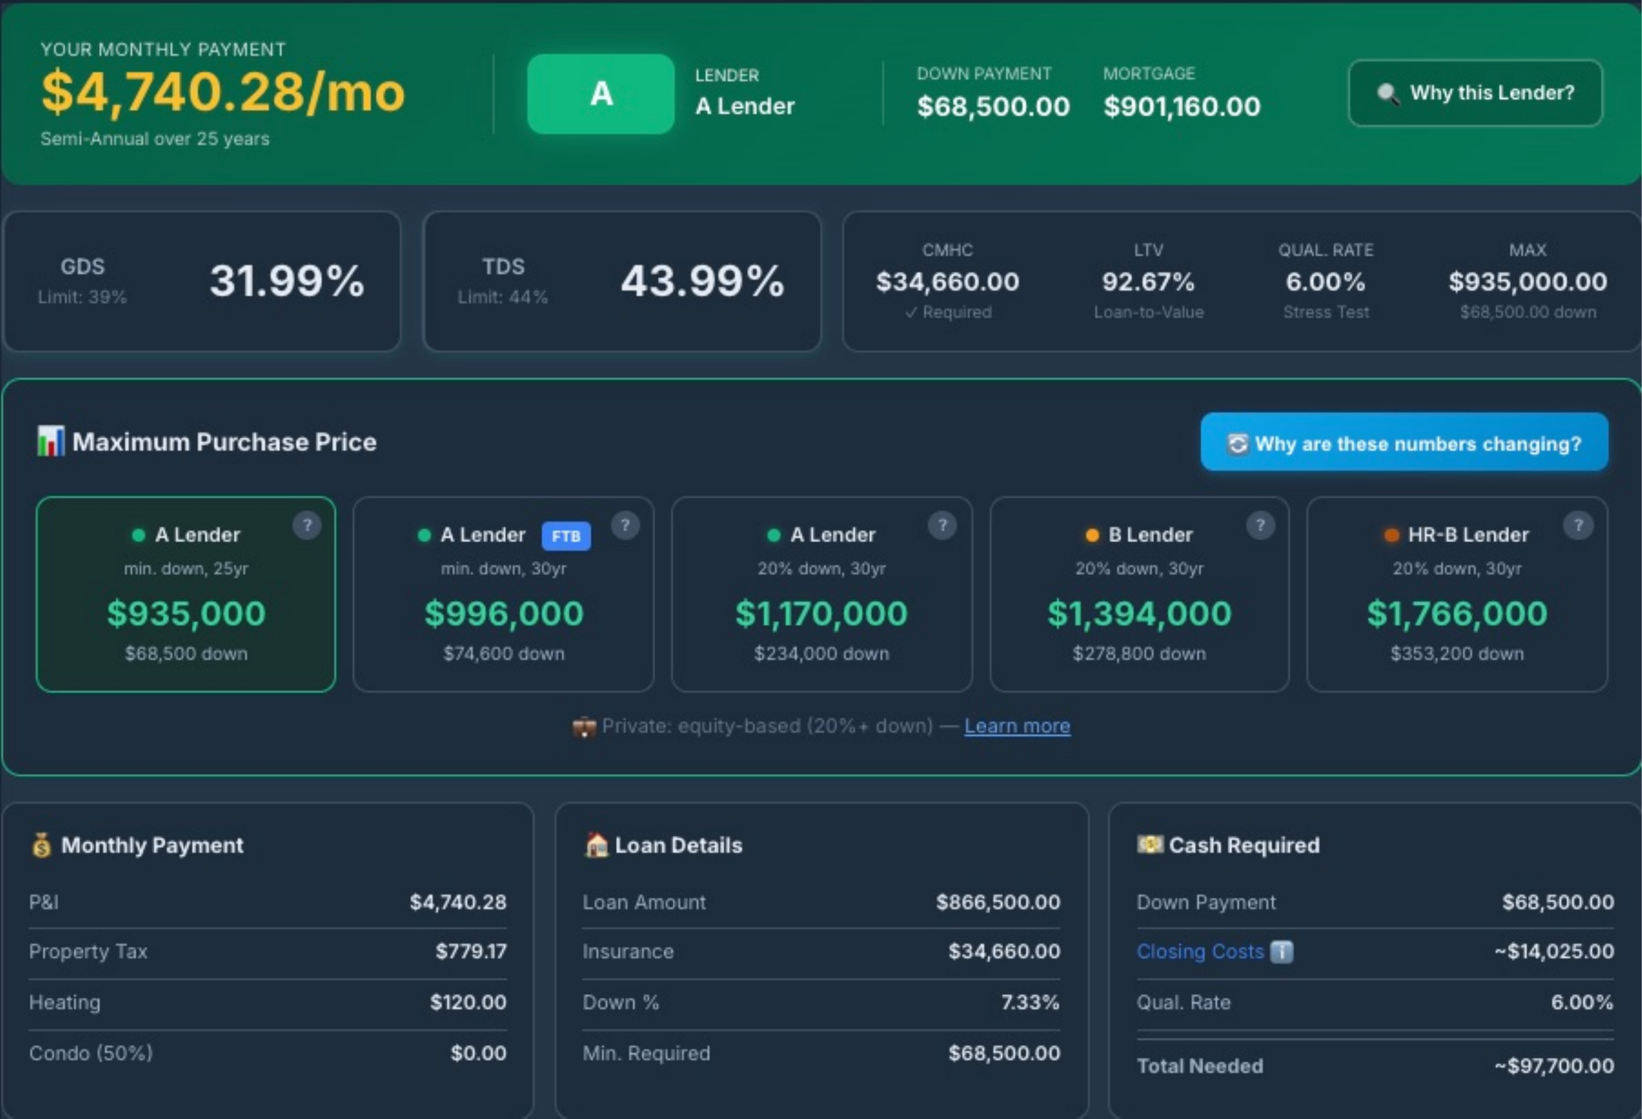Screen dimensions: 1642x1119
Task: Open the help tooltip on HR-B Lender card
Action: [x=1580, y=525]
